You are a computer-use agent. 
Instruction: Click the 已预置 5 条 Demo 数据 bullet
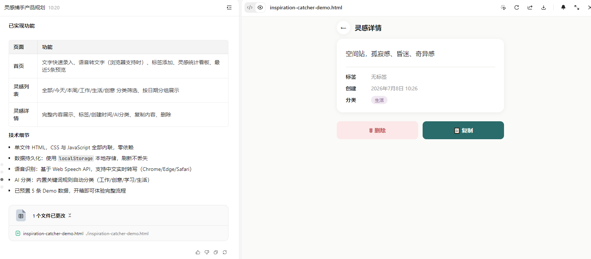[70, 191]
